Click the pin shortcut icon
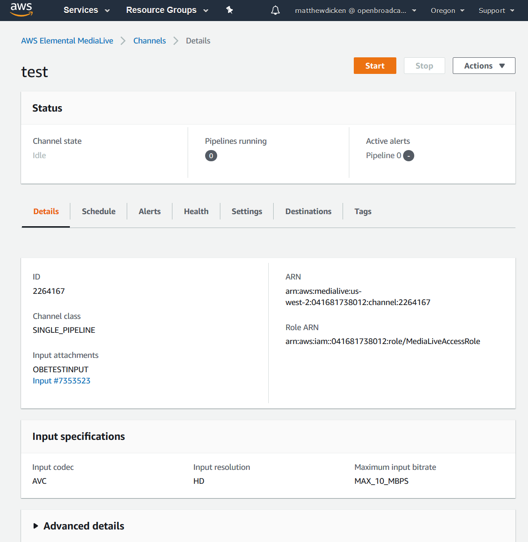This screenshot has height=542, width=528. (230, 10)
